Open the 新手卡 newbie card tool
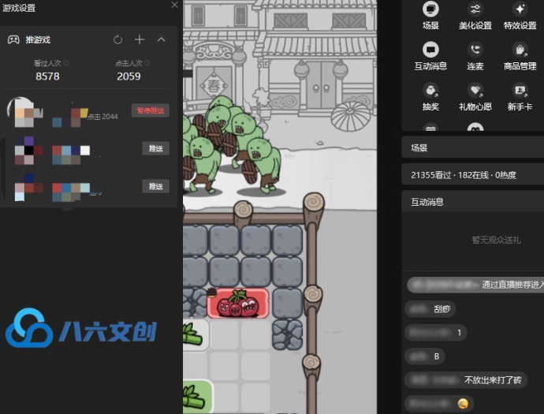Screen dimensions: 544x414 click(x=520, y=97)
